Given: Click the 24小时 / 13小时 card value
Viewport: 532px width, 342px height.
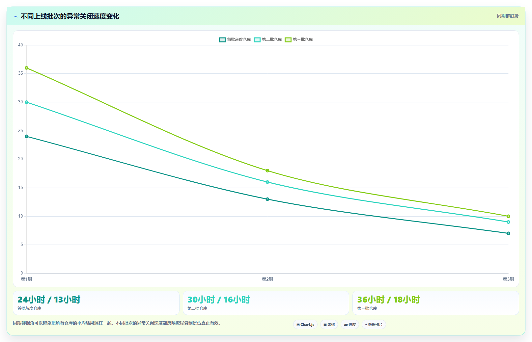Looking at the screenshot, I should [x=49, y=300].
